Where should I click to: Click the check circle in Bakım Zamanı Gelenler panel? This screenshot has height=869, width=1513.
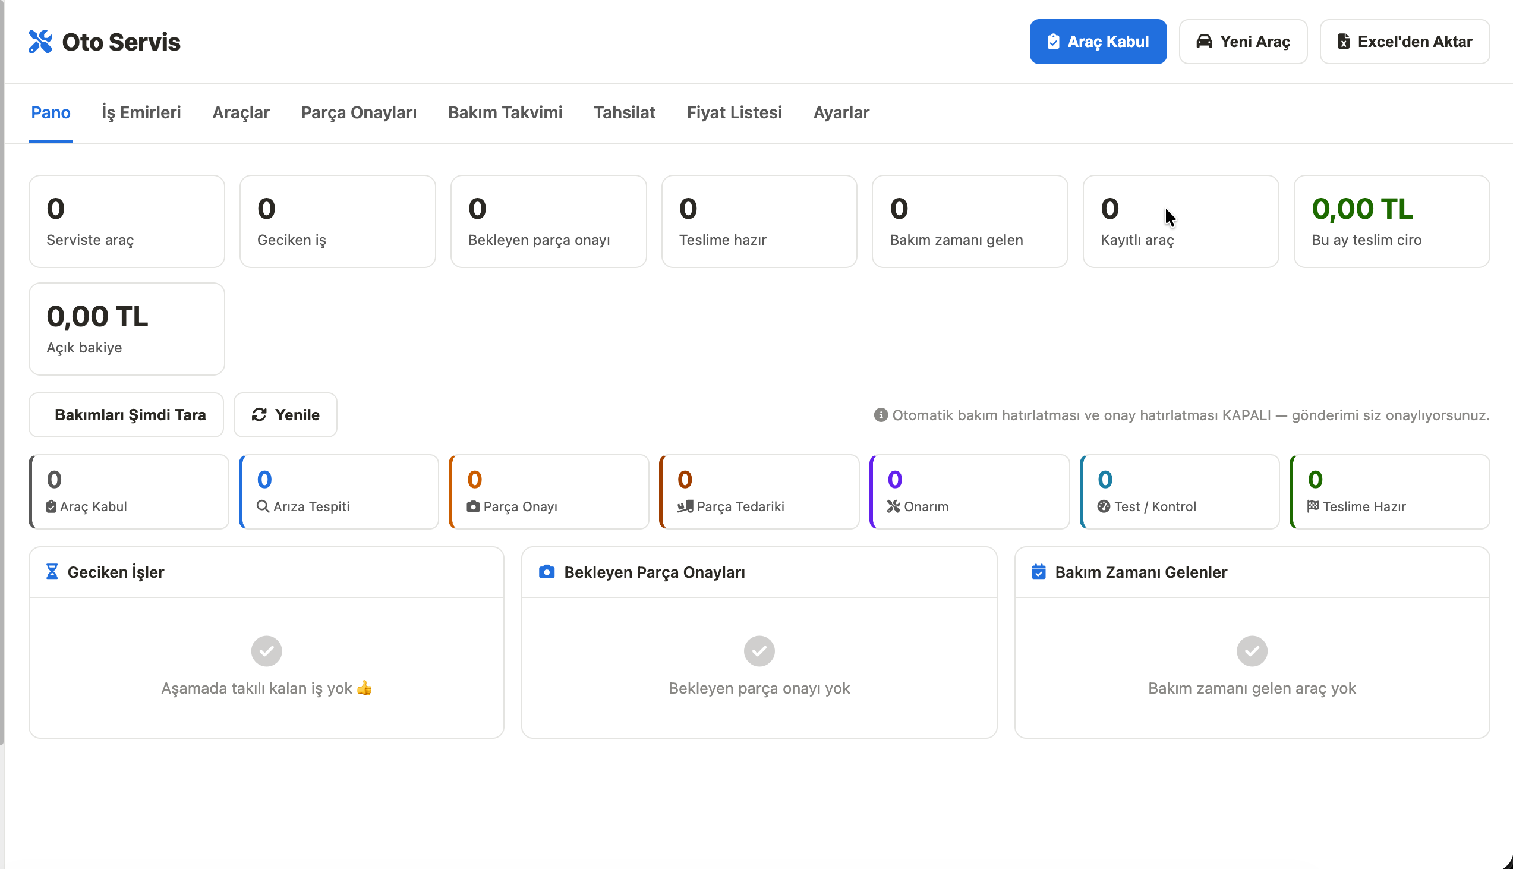click(x=1252, y=651)
